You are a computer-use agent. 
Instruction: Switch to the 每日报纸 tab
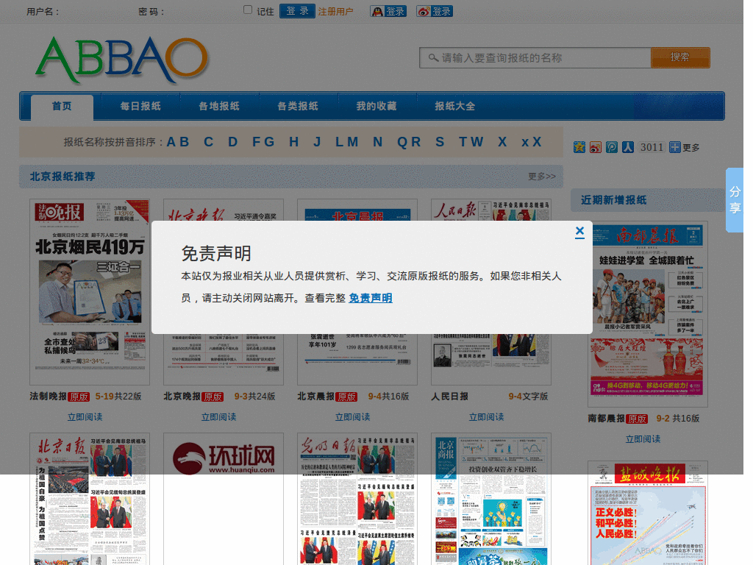(x=140, y=106)
